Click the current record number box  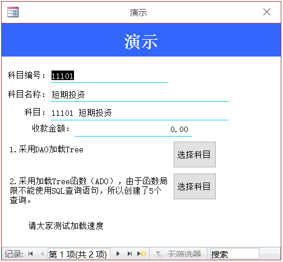(x=79, y=254)
